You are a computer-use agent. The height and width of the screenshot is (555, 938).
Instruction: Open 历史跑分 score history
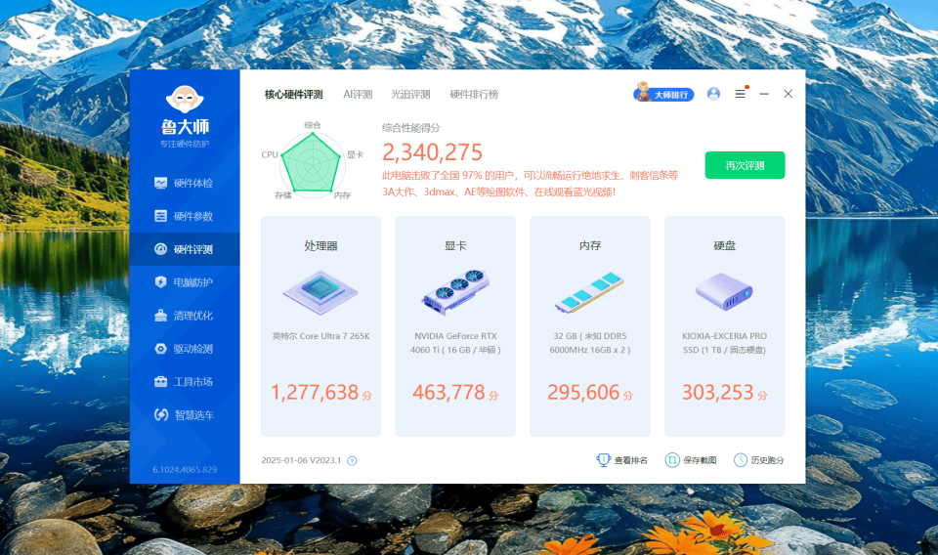point(759,460)
